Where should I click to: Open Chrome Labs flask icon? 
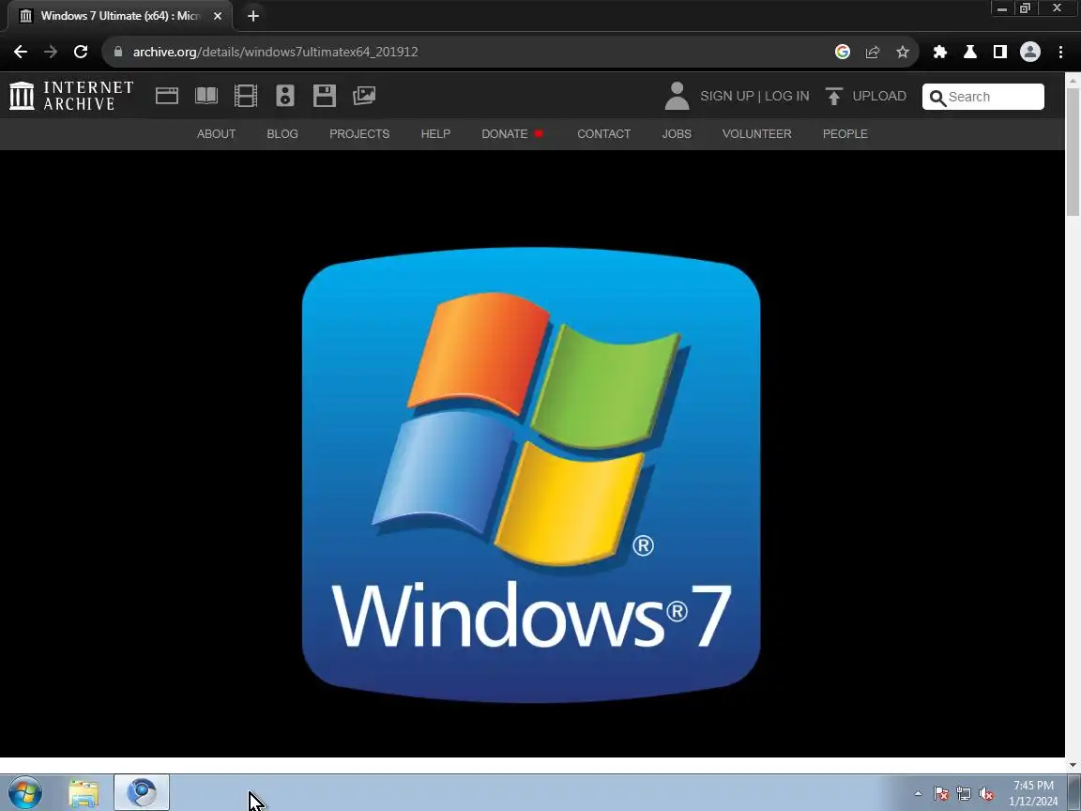970,52
